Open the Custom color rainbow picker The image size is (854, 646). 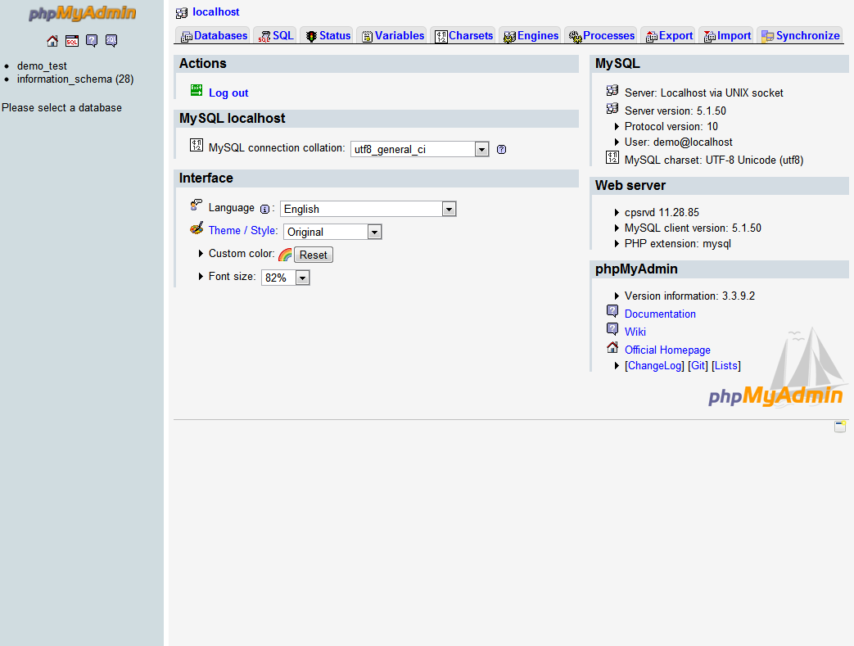[285, 255]
